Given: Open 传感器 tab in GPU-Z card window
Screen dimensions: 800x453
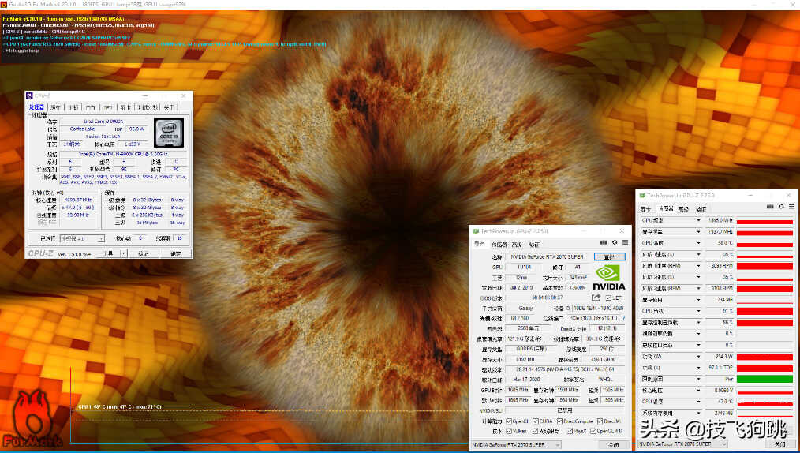Looking at the screenshot, I should click(x=499, y=245).
